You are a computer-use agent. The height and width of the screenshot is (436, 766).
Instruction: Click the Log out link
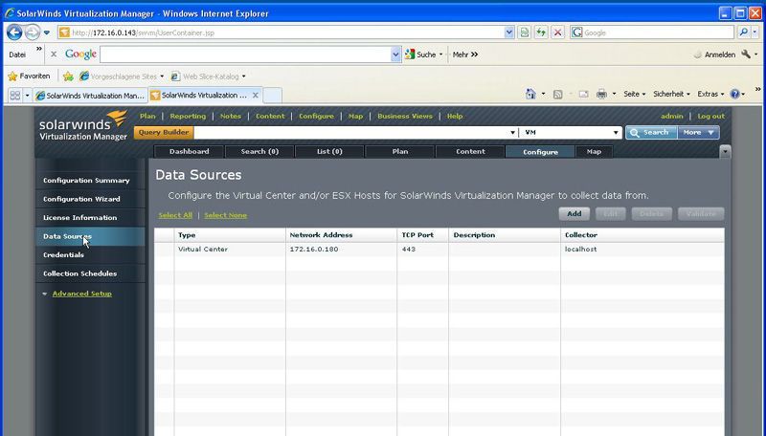(710, 116)
